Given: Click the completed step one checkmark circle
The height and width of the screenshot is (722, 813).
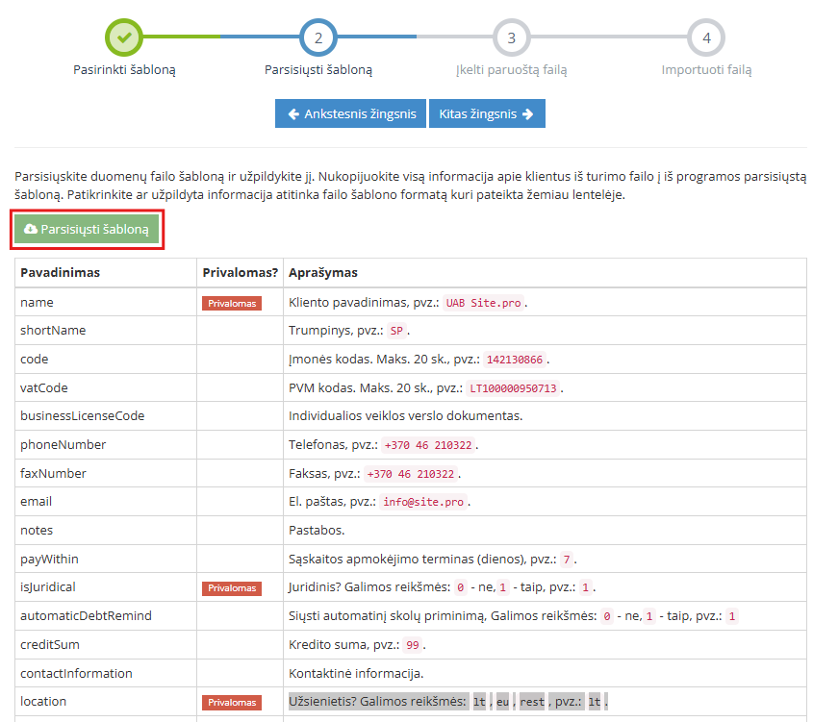Looking at the screenshot, I should tap(124, 37).
